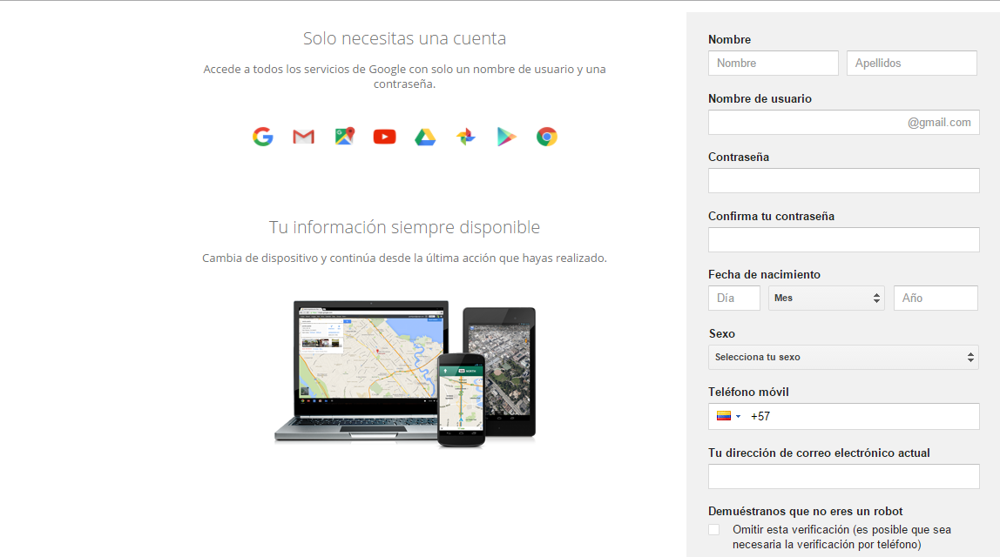
Task: Check the 'Omitir esta verificación' checkbox
Action: (x=714, y=529)
